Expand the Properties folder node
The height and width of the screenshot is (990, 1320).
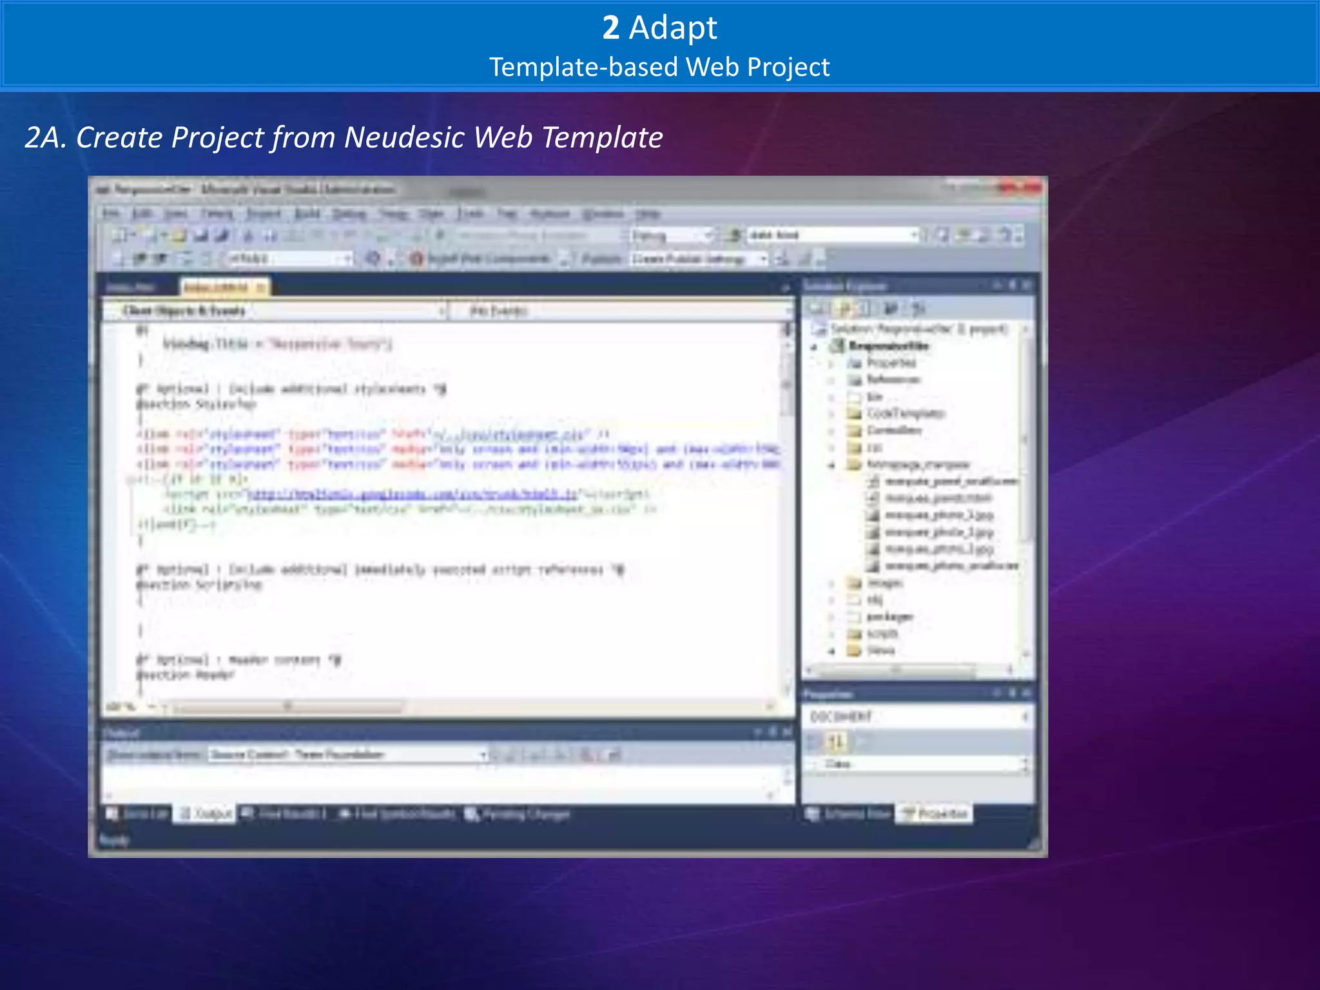tap(832, 364)
